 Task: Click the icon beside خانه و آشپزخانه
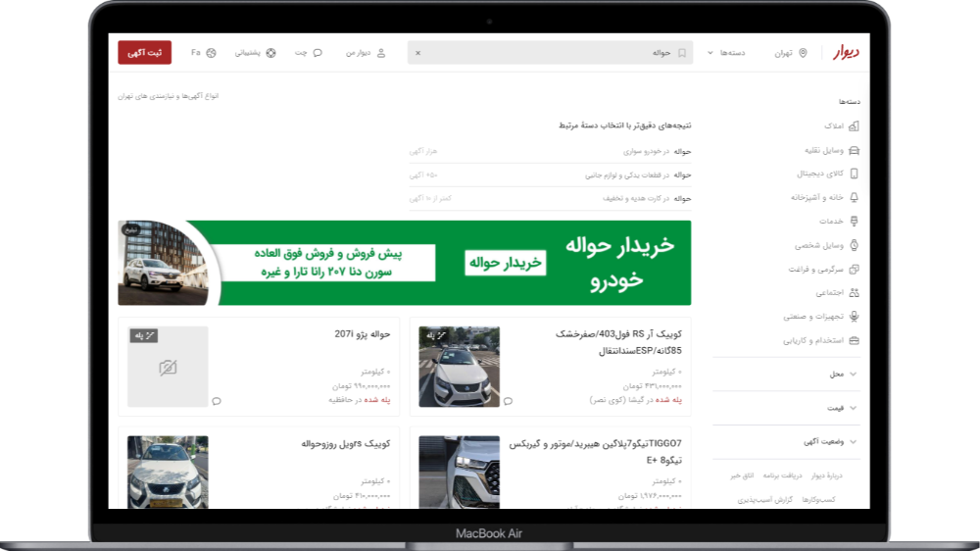click(854, 198)
